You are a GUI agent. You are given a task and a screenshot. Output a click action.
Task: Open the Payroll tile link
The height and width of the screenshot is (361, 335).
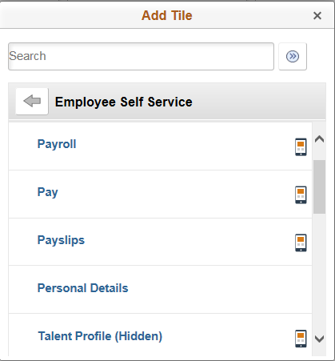57,144
